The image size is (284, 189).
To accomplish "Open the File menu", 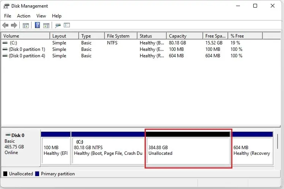I will point(8,16).
